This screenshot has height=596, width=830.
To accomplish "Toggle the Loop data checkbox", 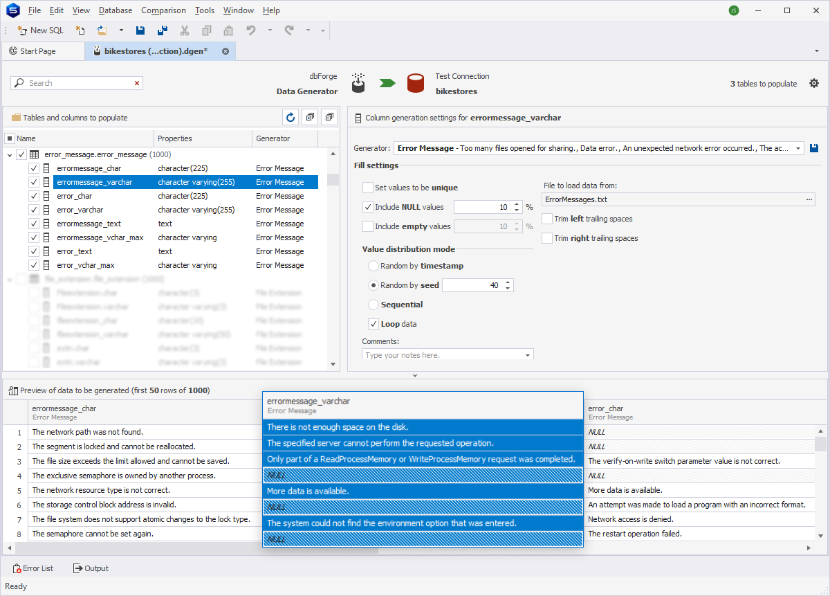I will 373,324.
